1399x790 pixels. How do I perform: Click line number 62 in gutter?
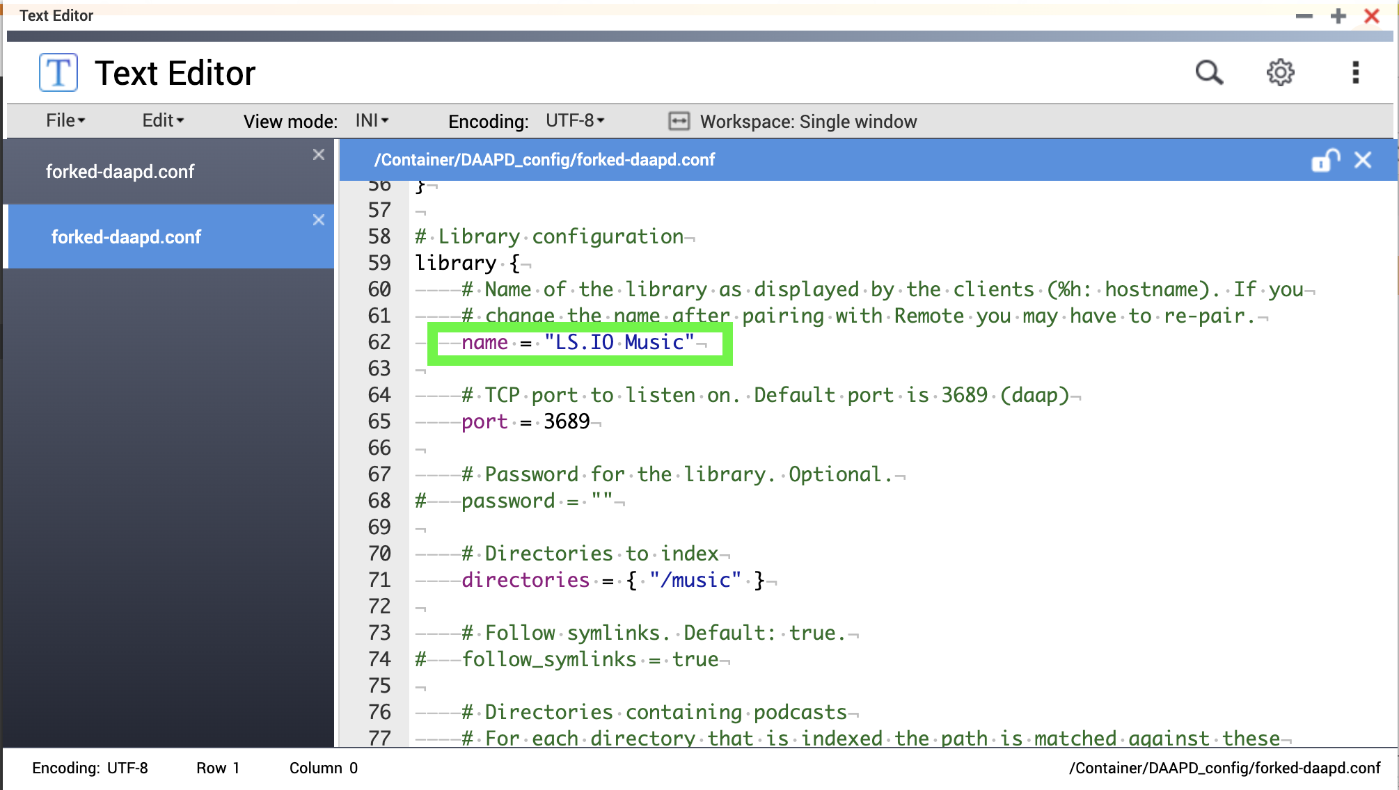pos(379,342)
